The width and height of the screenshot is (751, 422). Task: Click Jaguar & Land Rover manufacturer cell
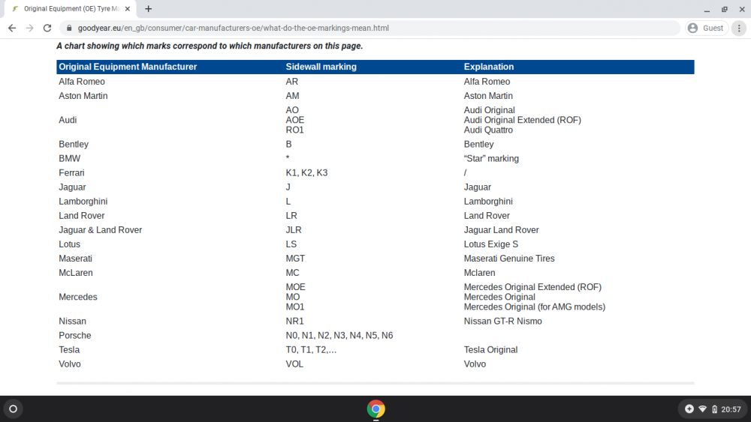pos(101,230)
